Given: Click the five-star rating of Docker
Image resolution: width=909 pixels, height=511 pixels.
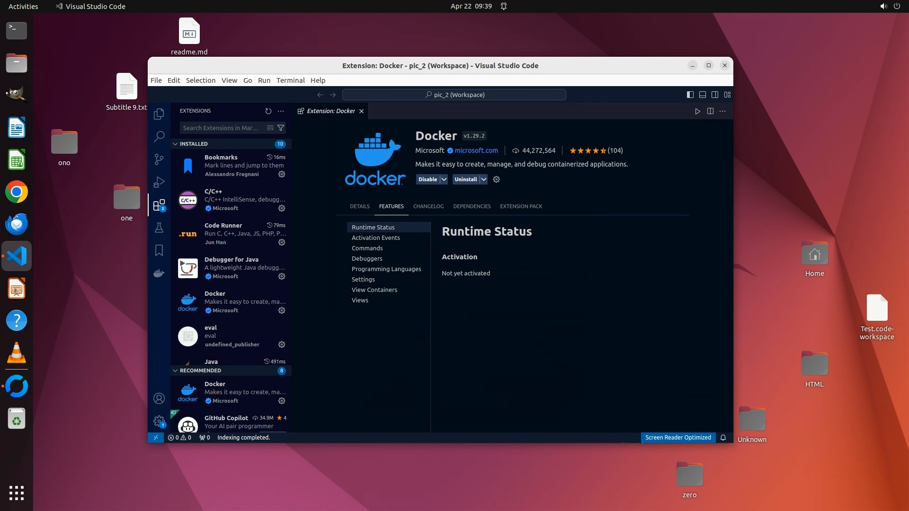Looking at the screenshot, I should 588,150.
